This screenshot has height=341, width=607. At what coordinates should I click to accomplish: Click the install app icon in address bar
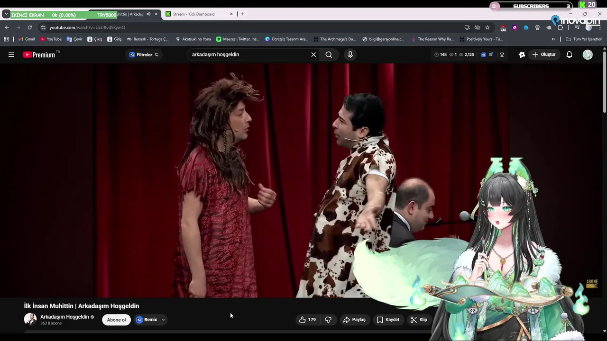467,27
